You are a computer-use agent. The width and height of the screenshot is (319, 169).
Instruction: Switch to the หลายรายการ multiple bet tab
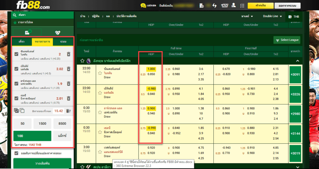coord(42,41)
